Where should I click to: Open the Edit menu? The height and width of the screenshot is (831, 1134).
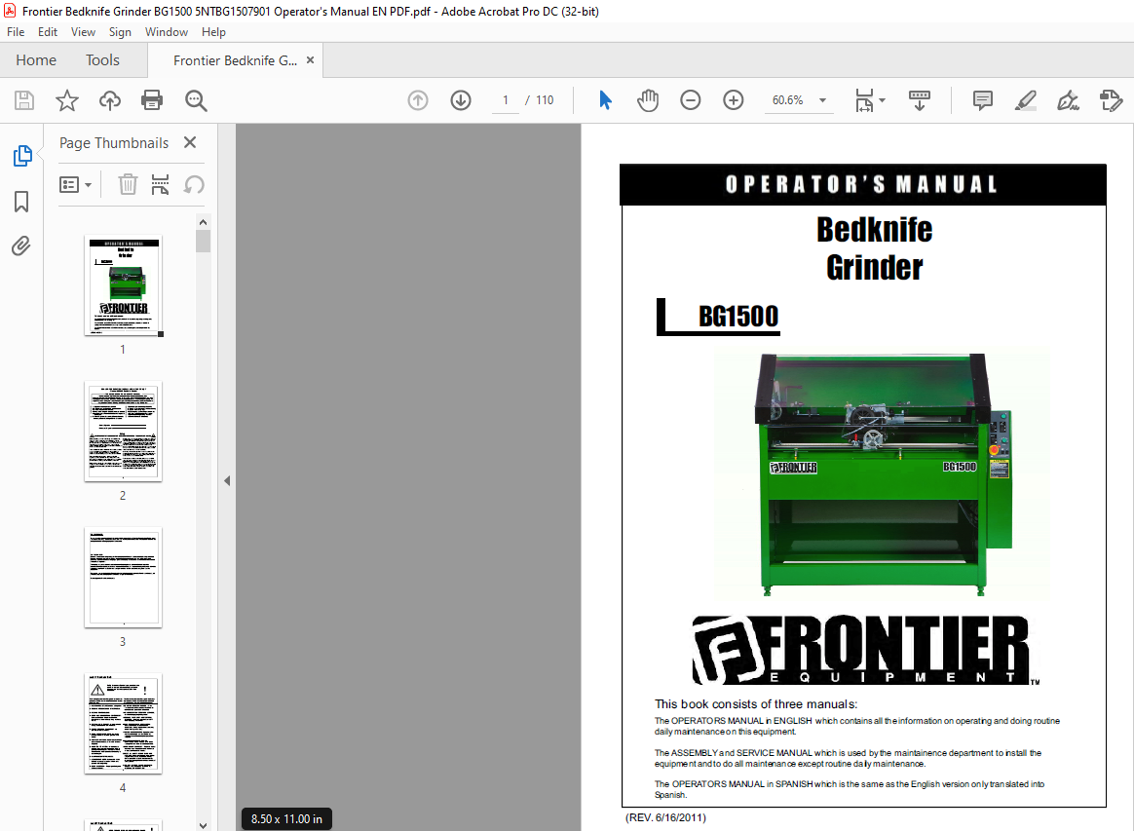point(48,32)
